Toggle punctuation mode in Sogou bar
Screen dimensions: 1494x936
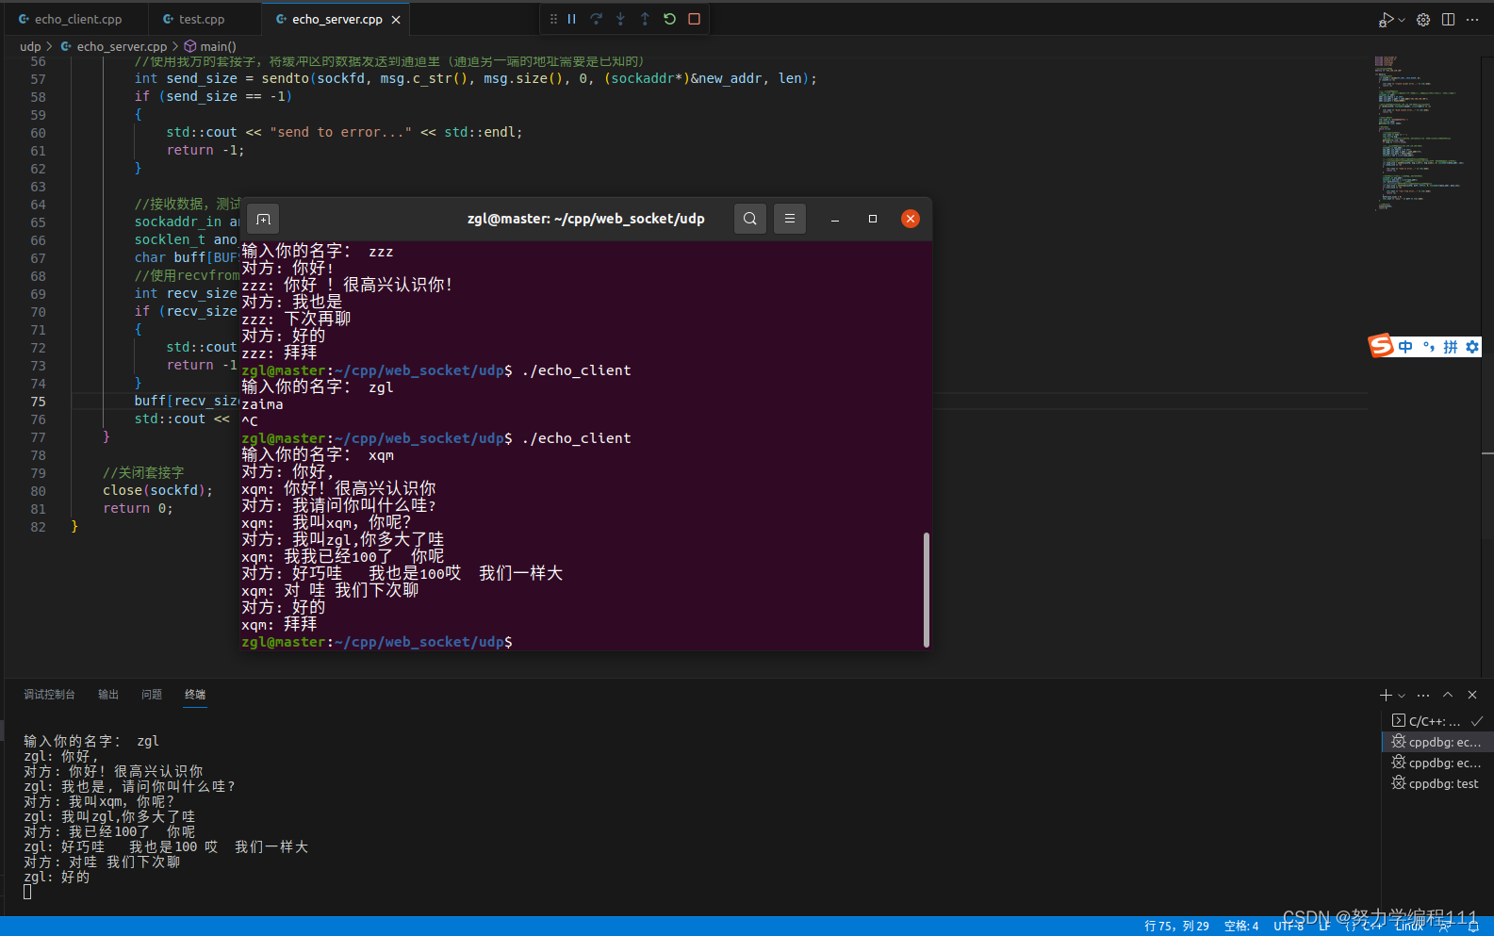[1428, 347]
